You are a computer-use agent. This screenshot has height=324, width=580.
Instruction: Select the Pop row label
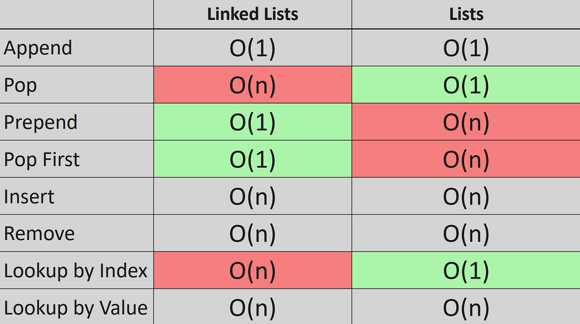[x=20, y=86]
